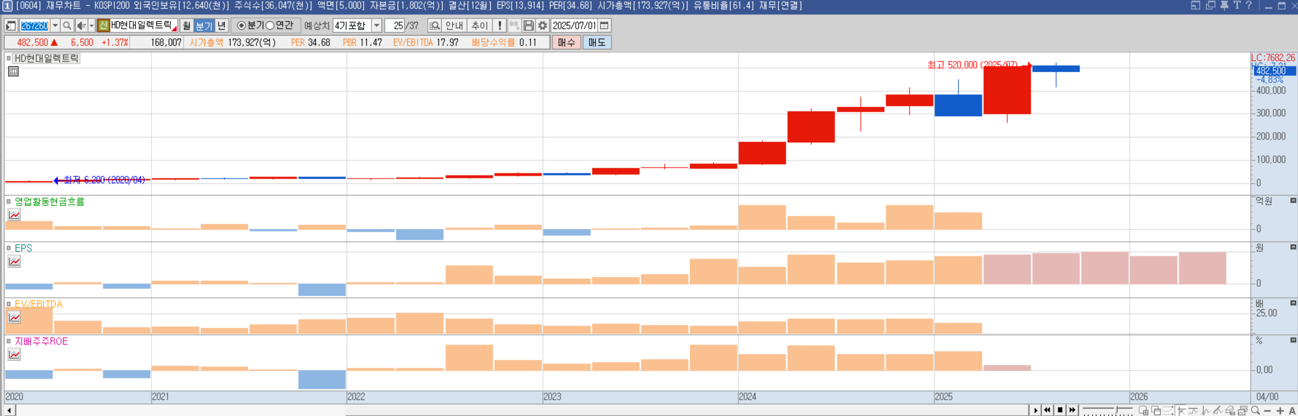Click the count field showing 25
1298x416 pixels.
395,26
